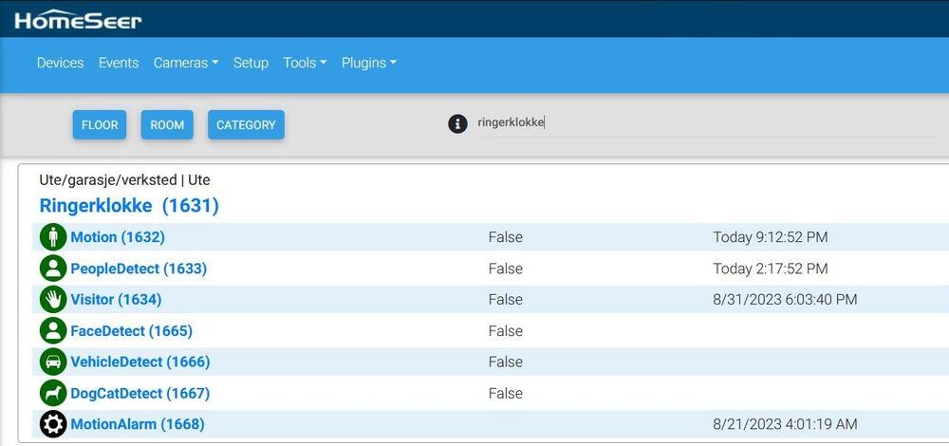Click the Visitor hand icon

tap(53, 300)
